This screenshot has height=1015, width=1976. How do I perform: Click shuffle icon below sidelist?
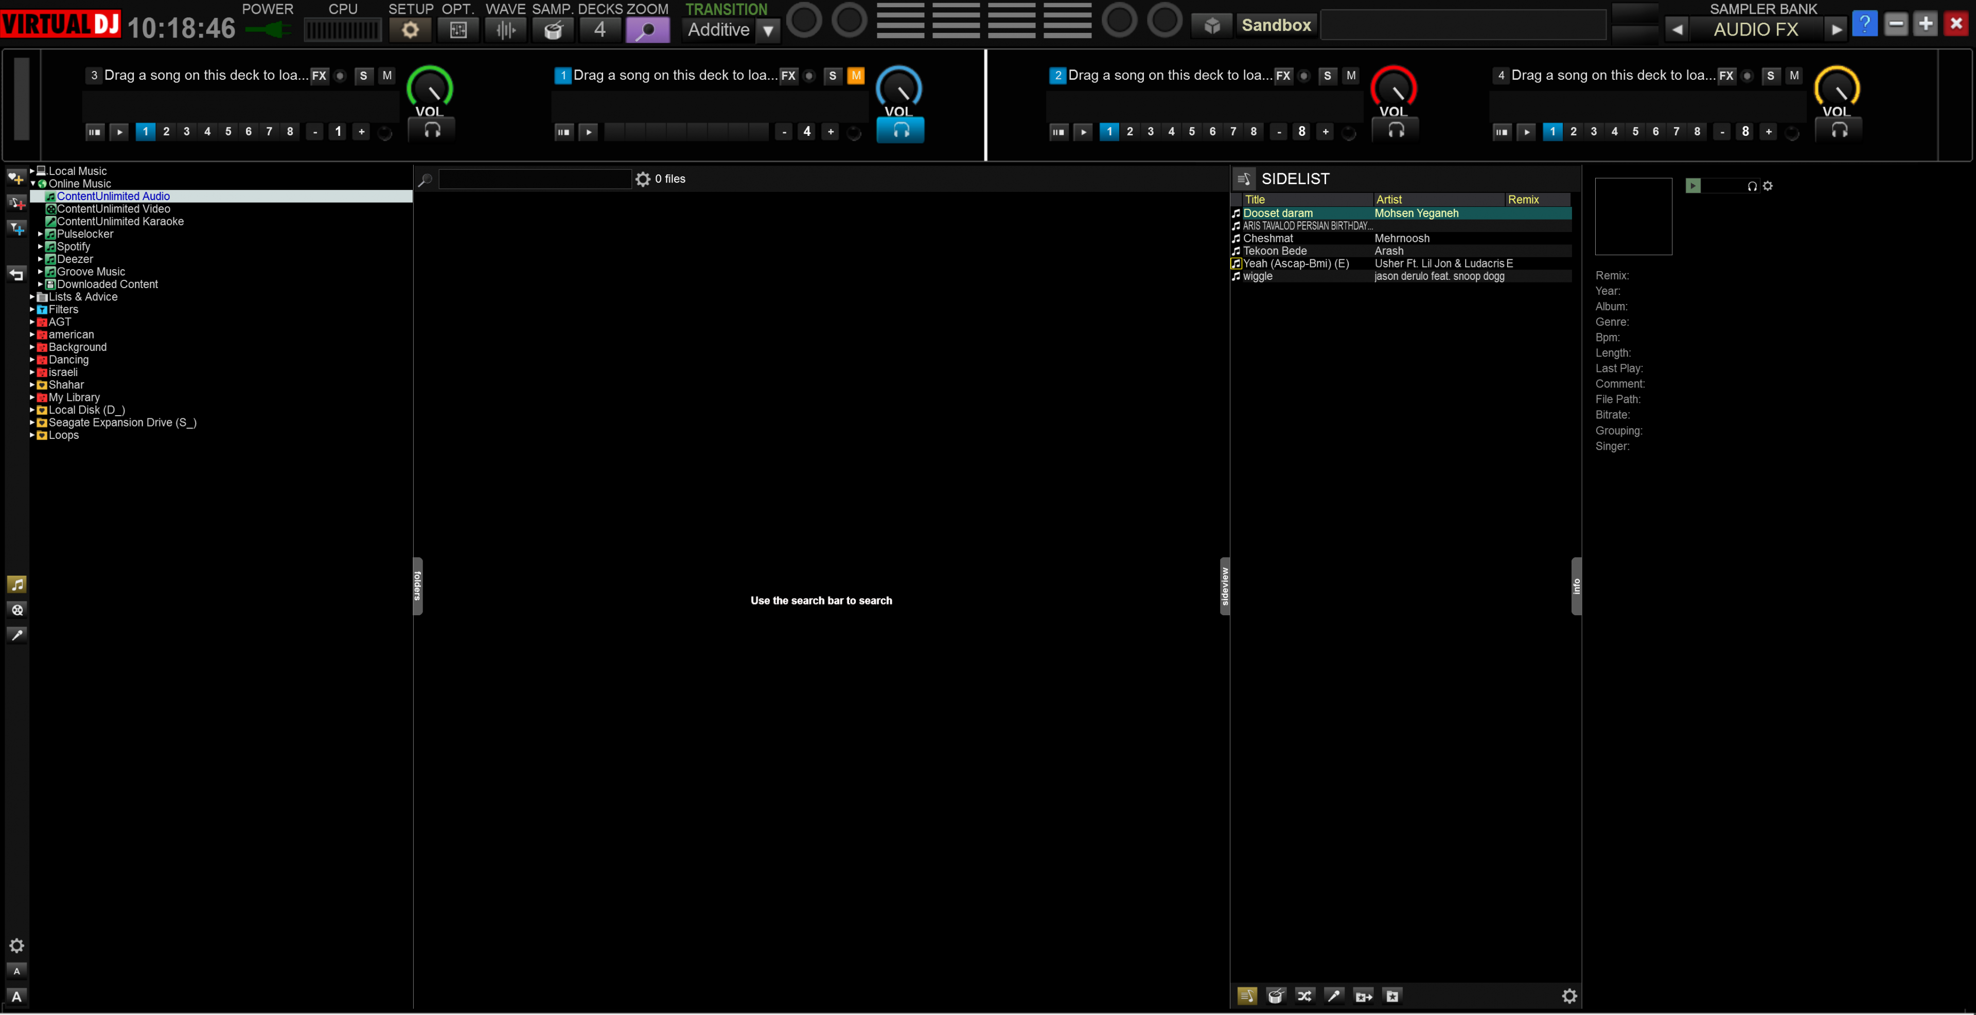coord(1304,996)
